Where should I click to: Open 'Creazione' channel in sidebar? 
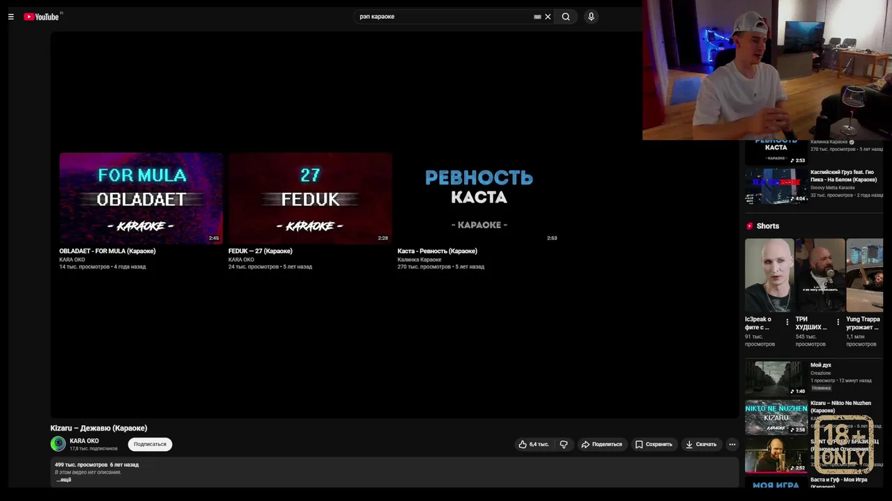tap(820, 373)
